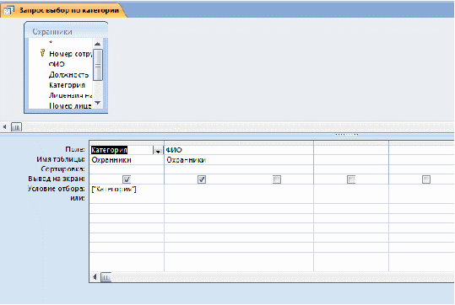455x305 pixels.
Task: Open the Категория field dropdown in the Поле row
Action: [x=158, y=150]
